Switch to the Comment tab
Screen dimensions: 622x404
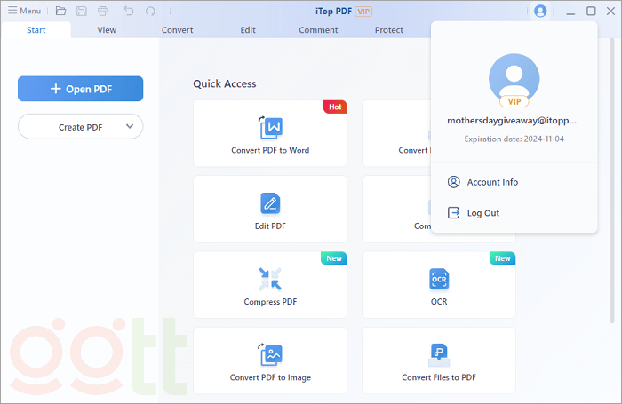318,29
